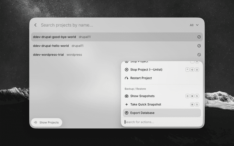The width and height of the screenshot is (234, 146).
Task: Click the wordpress type label
Action: pyautogui.click(x=74, y=55)
